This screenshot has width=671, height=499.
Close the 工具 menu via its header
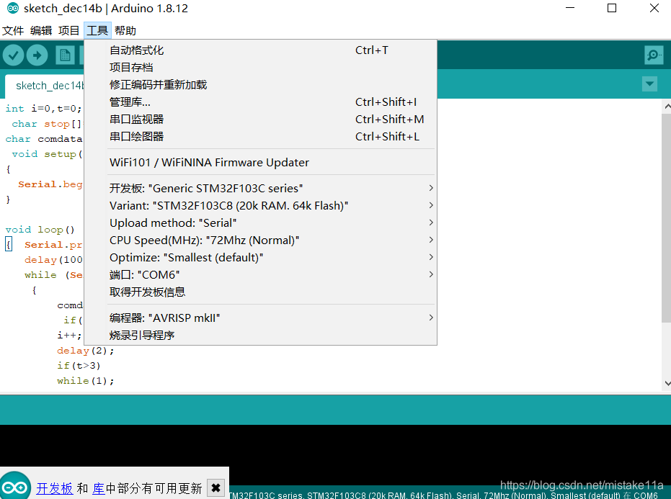(97, 31)
